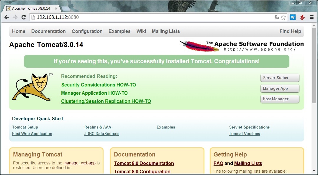
Task: Click the red Chinese-character extension icon
Action: 302,17
